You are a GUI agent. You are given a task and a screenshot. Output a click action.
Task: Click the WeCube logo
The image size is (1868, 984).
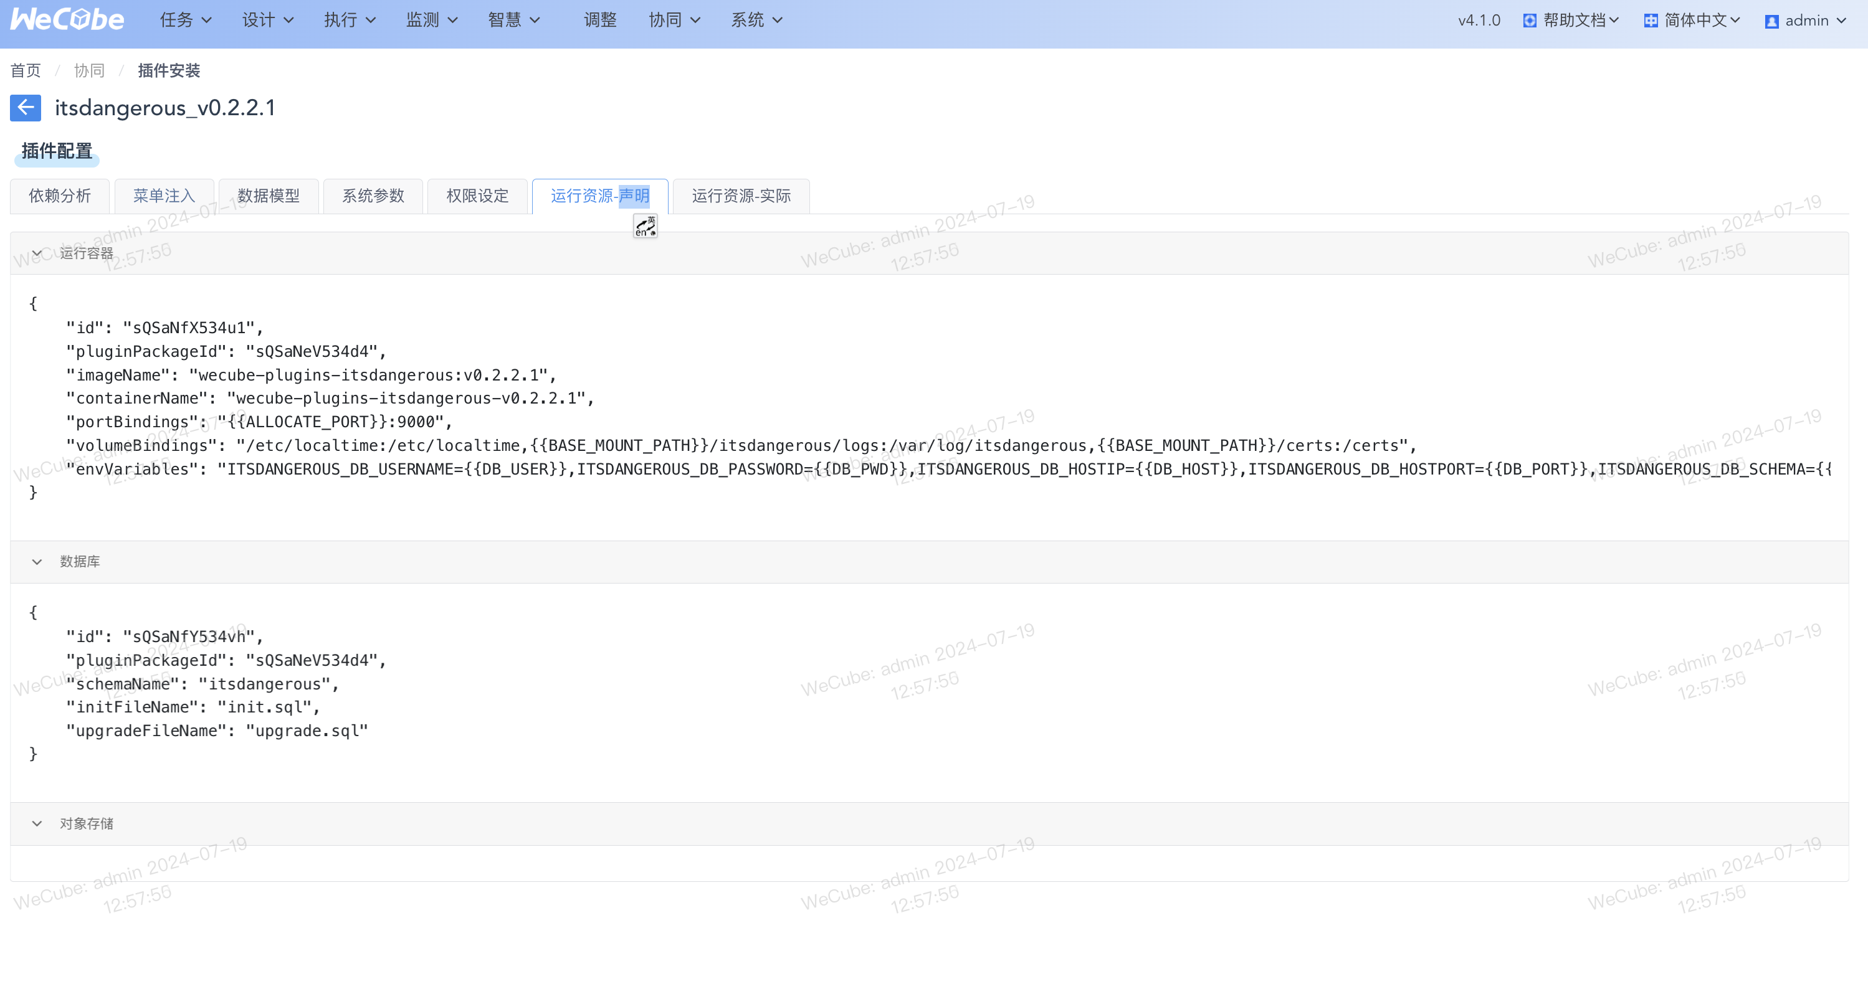pyautogui.click(x=67, y=19)
